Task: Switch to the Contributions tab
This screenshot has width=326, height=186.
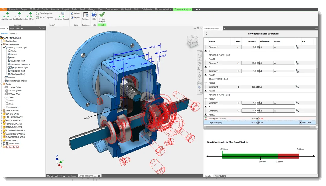Action: pos(220,176)
